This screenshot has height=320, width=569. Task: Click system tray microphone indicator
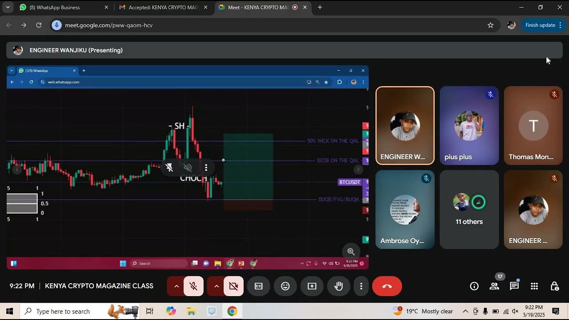tap(485, 311)
